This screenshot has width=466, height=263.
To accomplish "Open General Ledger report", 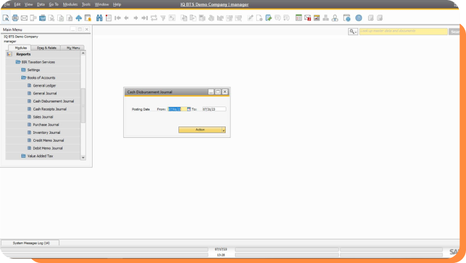I will pyautogui.click(x=45, y=86).
